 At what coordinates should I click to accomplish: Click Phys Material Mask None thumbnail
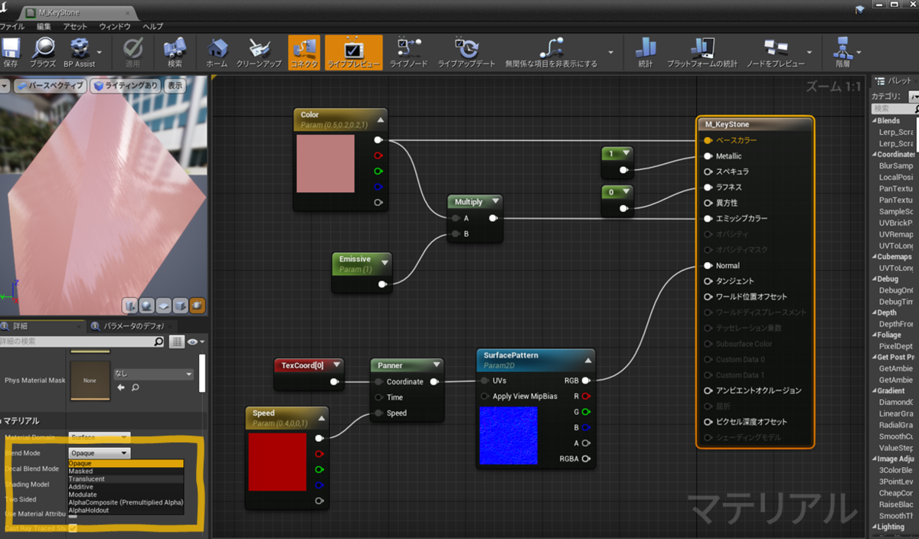pyautogui.click(x=90, y=381)
